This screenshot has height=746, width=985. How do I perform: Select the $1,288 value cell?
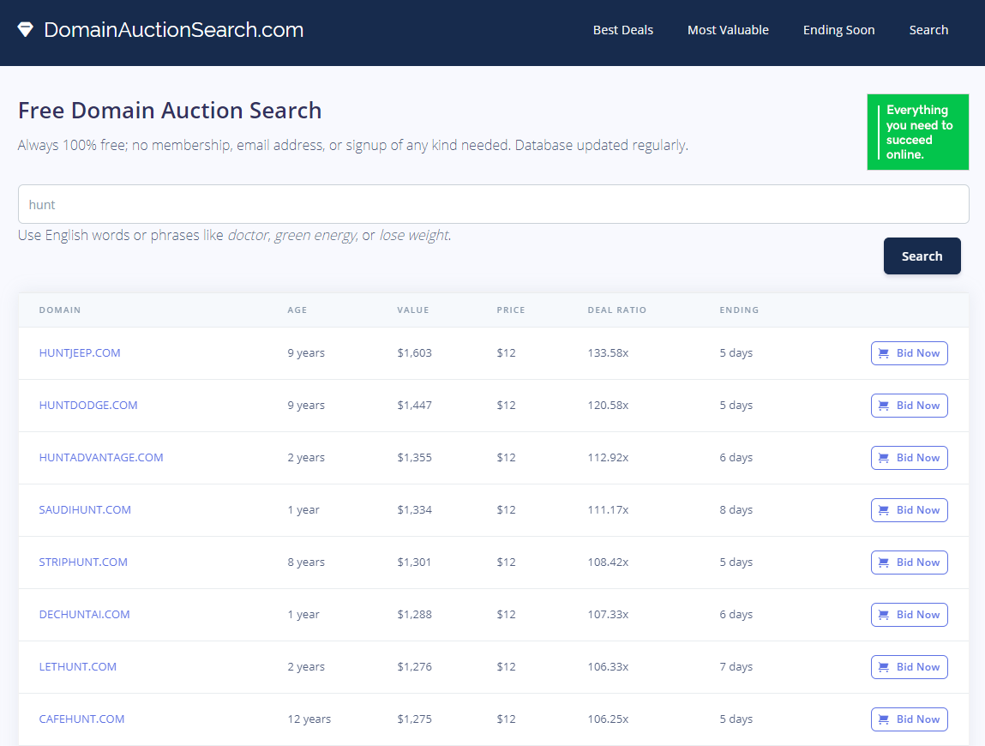point(415,614)
